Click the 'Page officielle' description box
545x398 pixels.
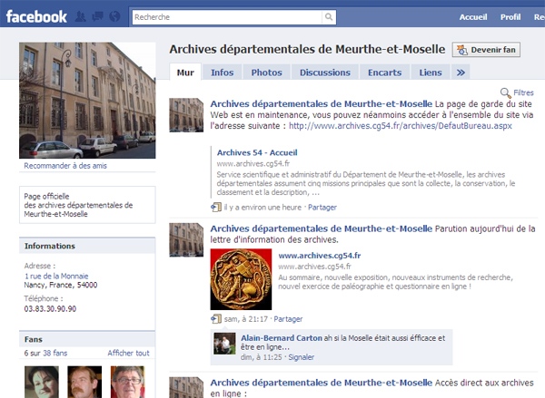tap(87, 205)
